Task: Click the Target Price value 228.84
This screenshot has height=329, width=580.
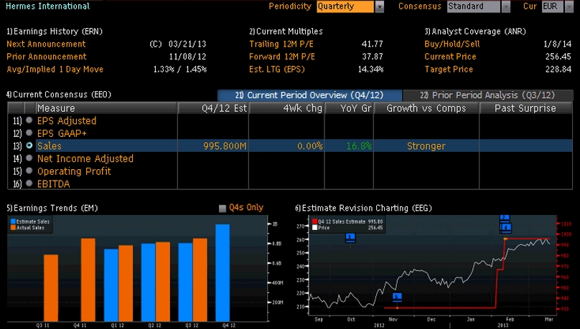Action: [x=558, y=69]
